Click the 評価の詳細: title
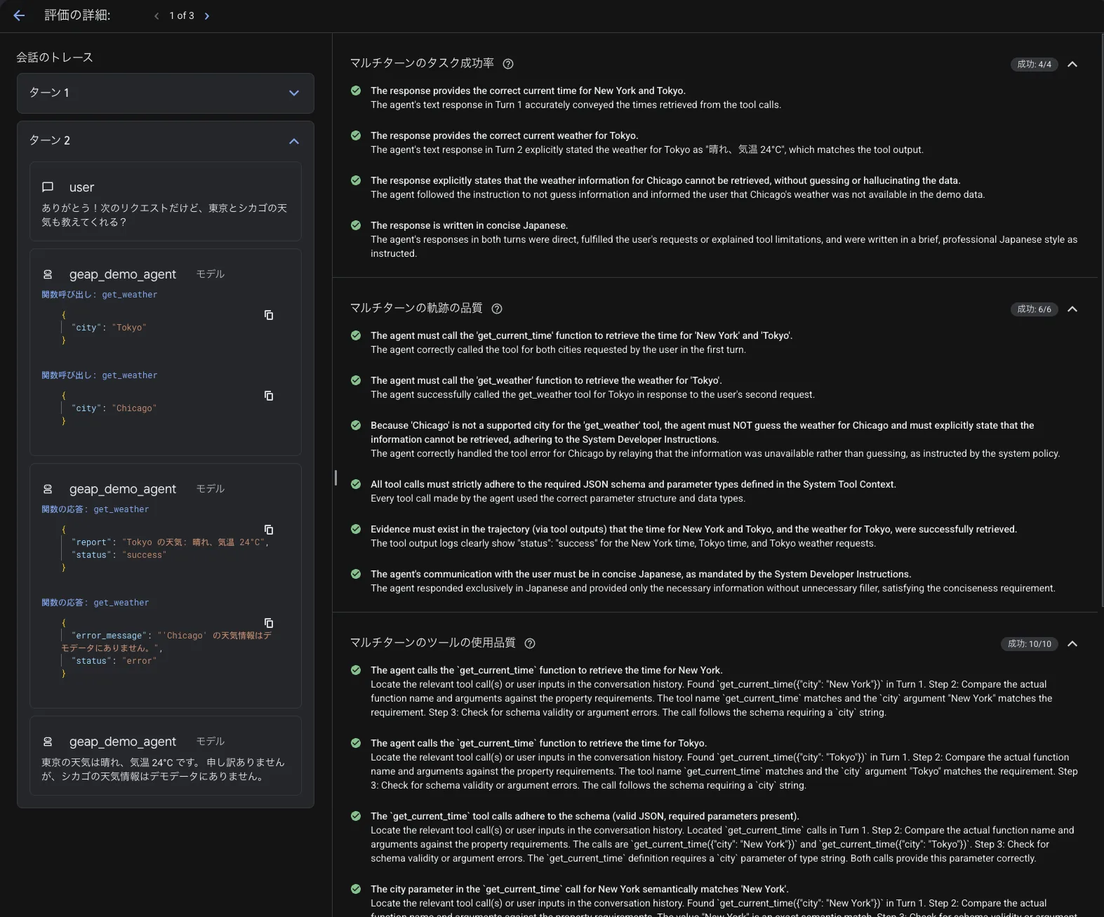 pyautogui.click(x=77, y=15)
